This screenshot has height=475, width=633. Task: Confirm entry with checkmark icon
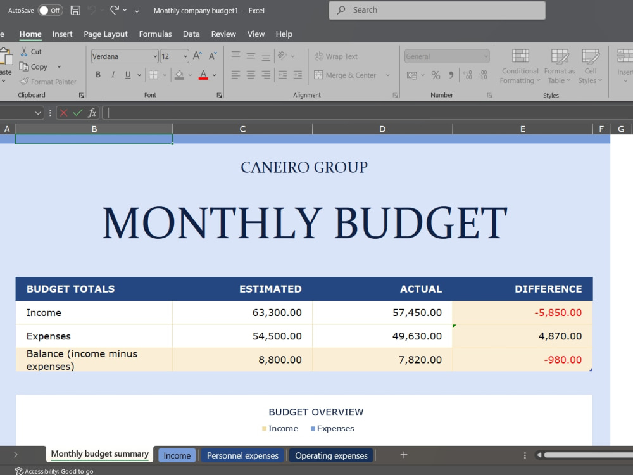coord(77,113)
